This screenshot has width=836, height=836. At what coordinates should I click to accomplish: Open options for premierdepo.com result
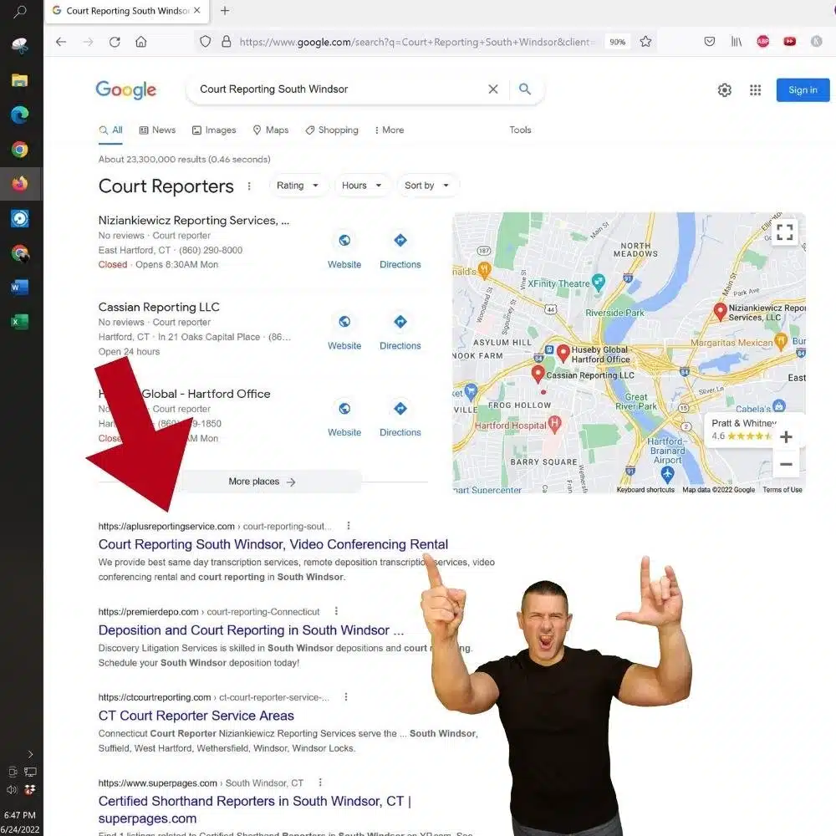pos(336,611)
